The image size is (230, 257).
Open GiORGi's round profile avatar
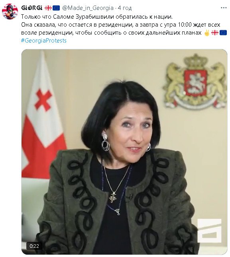click(x=10, y=12)
